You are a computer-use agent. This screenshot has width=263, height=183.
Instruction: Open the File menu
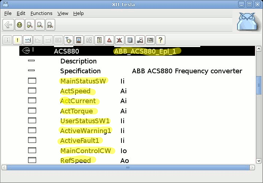pyautogui.click(x=8, y=13)
